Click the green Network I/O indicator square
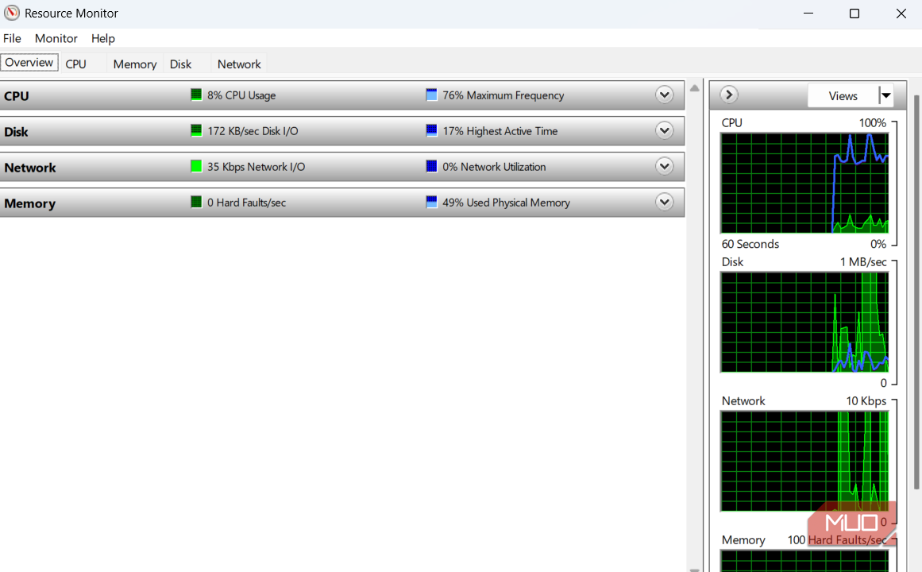The height and width of the screenshot is (572, 922). click(x=196, y=167)
